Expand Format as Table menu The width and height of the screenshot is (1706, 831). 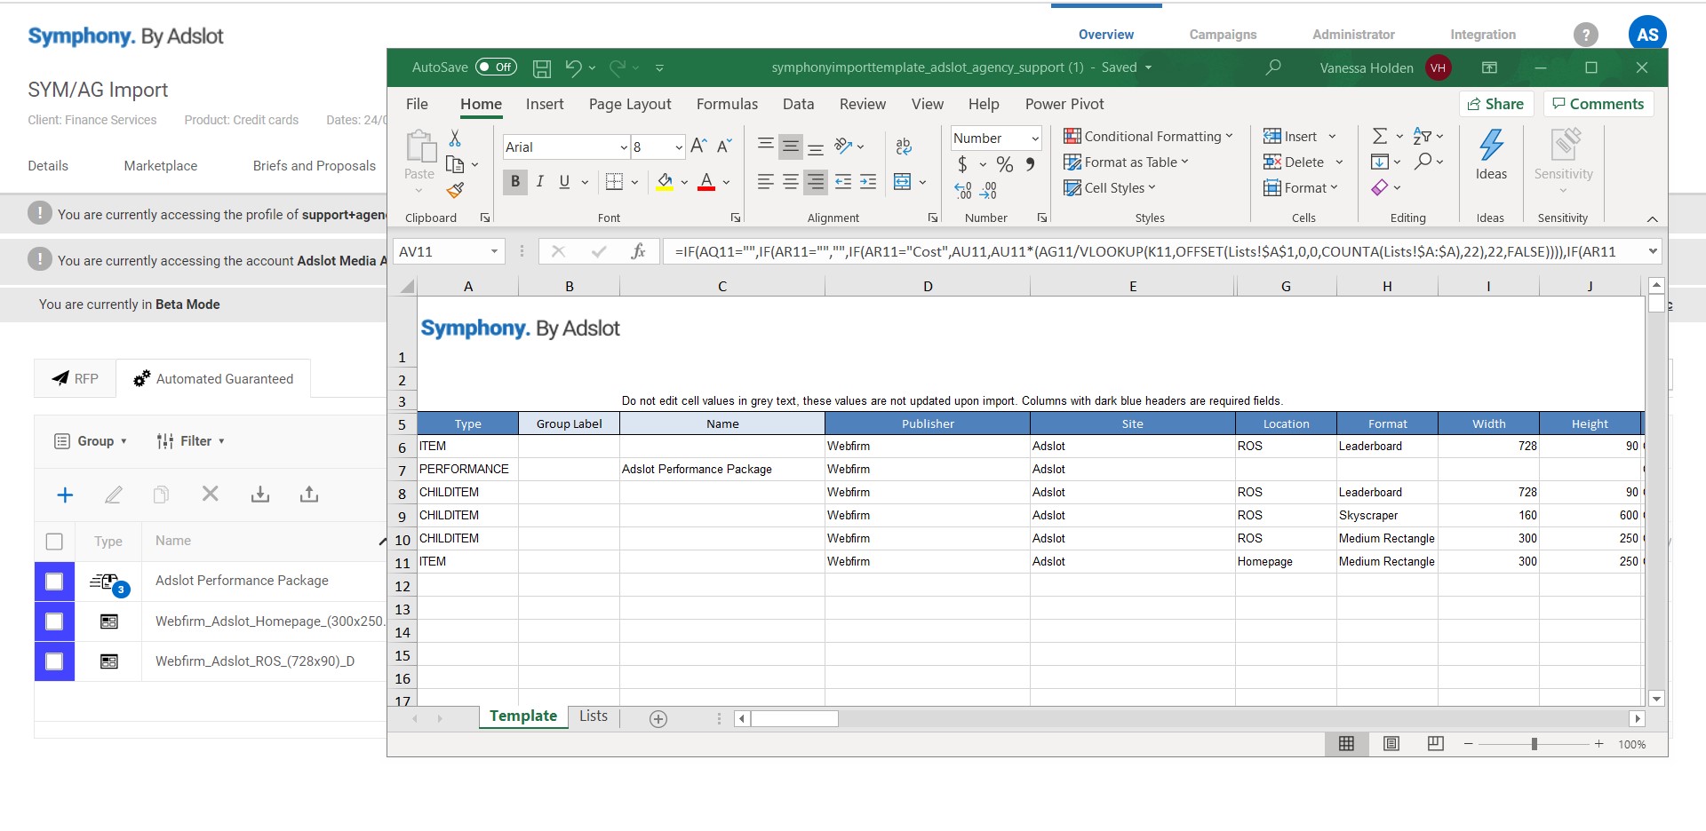(1126, 162)
